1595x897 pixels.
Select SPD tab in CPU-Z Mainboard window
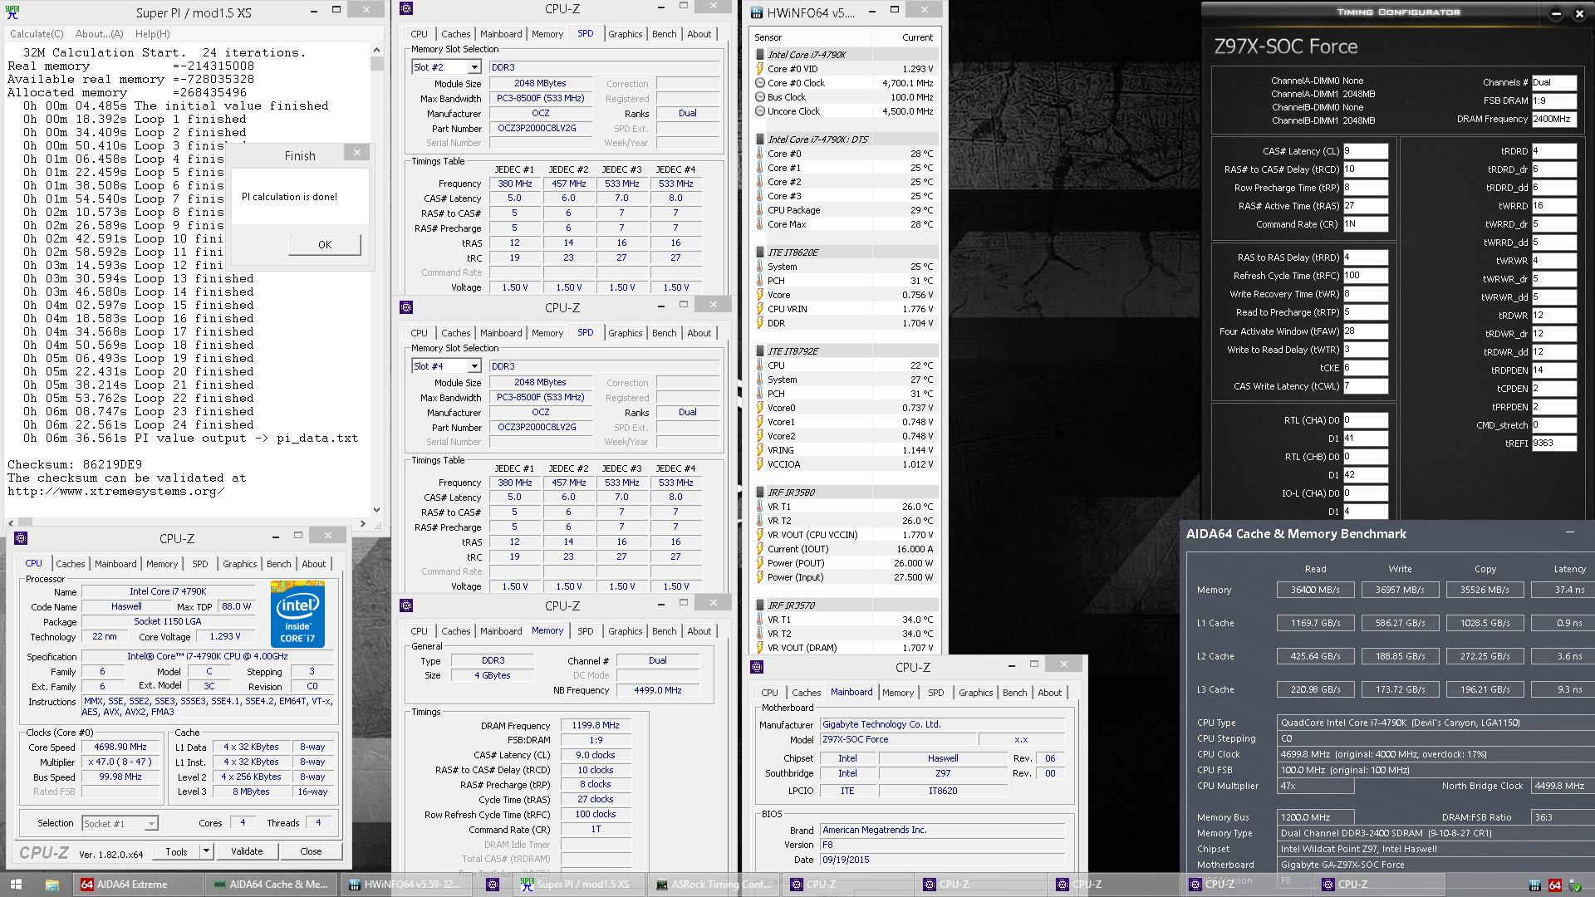coord(935,693)
